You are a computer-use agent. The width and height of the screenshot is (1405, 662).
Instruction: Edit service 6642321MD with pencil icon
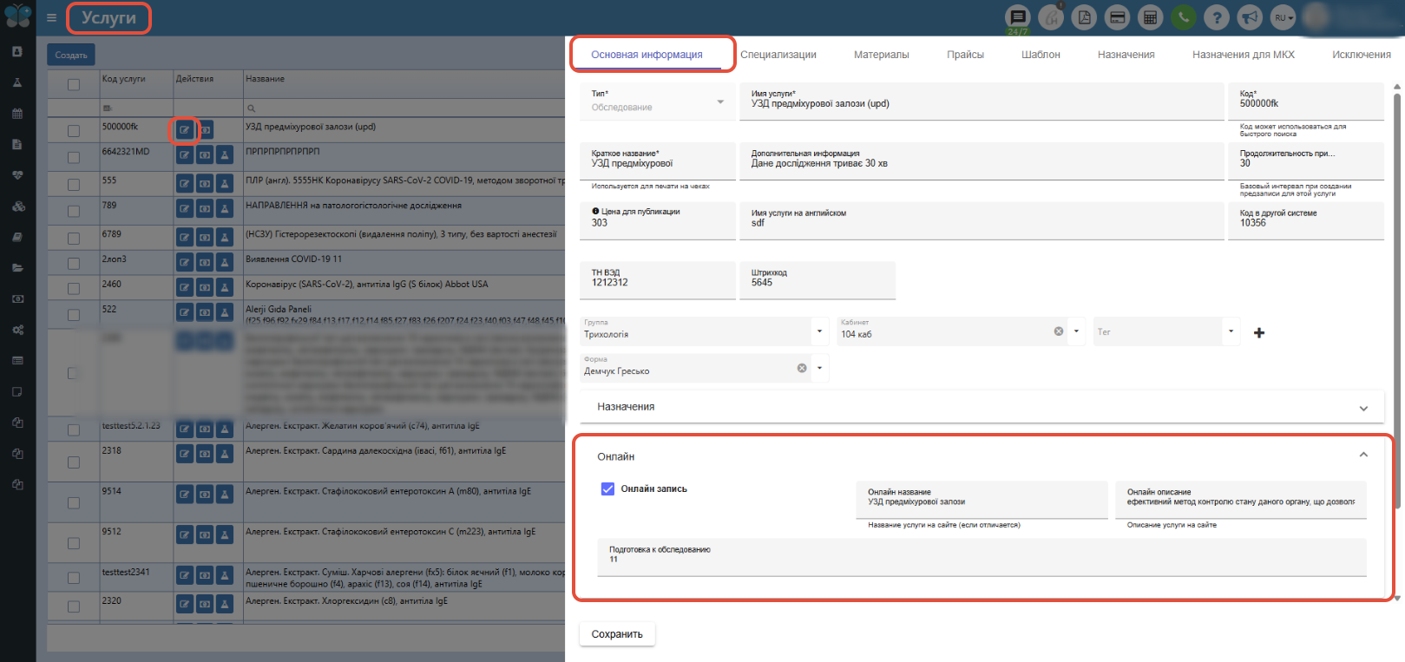(185, 155)
